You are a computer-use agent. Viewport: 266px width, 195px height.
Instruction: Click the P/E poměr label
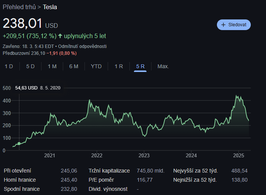coord(101,180)
